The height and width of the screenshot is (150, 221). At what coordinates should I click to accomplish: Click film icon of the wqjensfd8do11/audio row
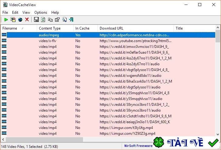[x=4, y=75]
